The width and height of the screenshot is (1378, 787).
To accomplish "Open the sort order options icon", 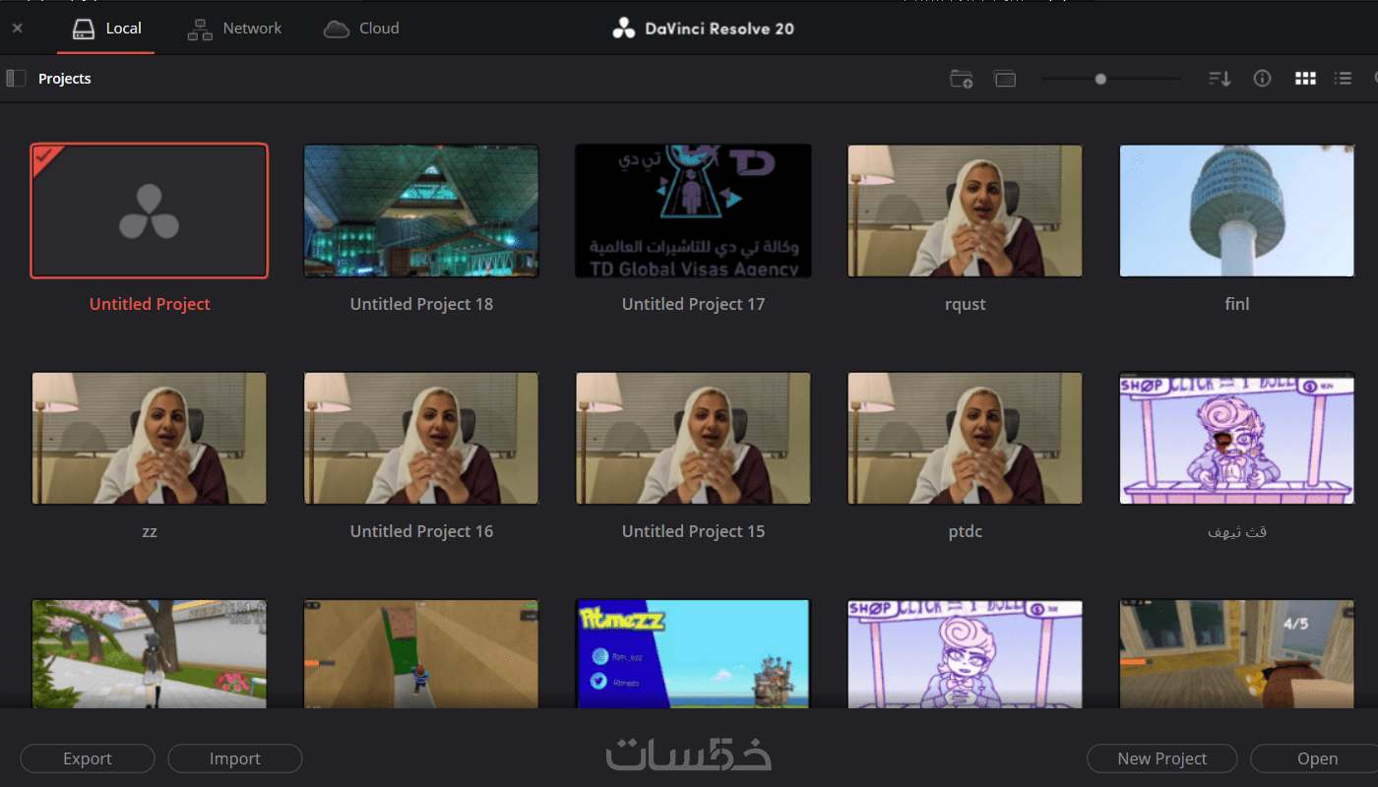I will [1220, 79].
